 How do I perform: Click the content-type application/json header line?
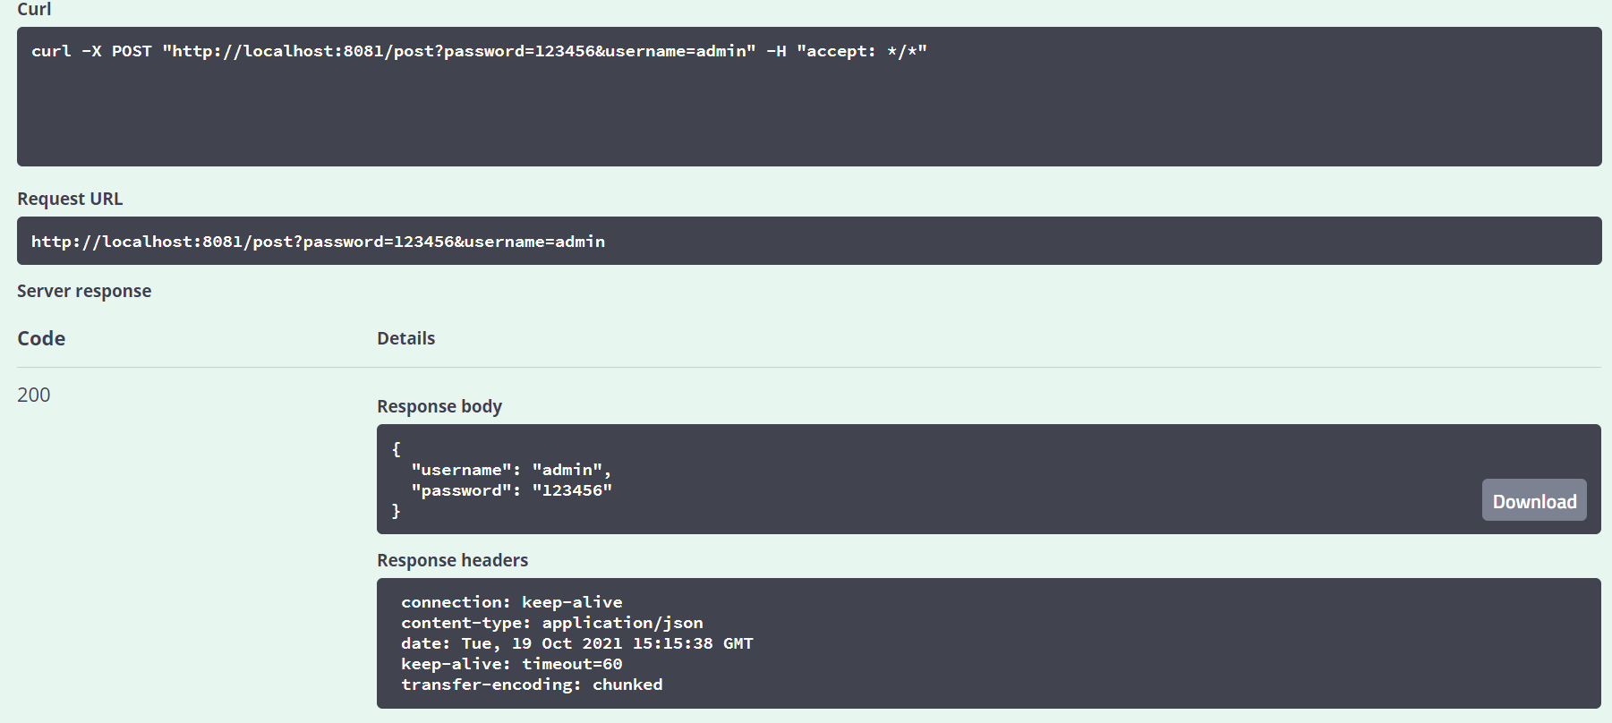(x=551, y=623)
